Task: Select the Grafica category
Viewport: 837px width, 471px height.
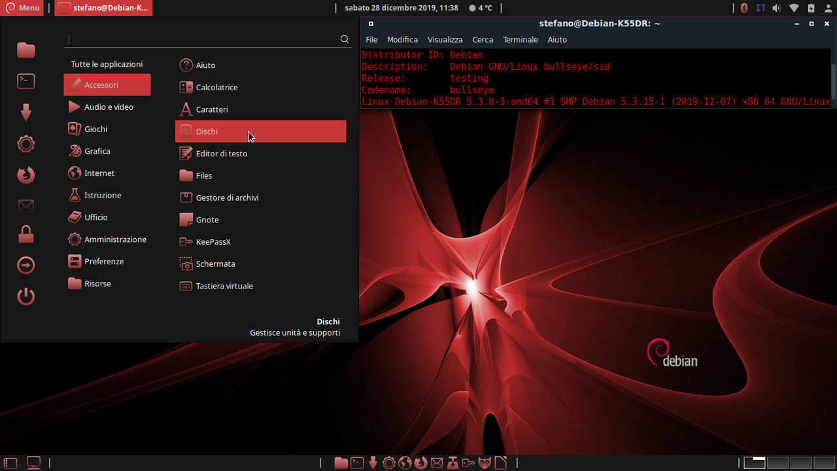Action: (107, 151)
